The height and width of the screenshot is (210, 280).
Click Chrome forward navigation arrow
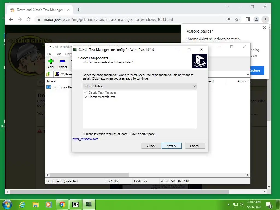[20, 19]
